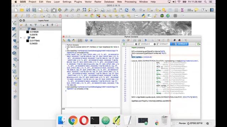Click the black swatch under RED layer
Image resolution: width=227 pixels, height=127 pixels.
[28, 32]
